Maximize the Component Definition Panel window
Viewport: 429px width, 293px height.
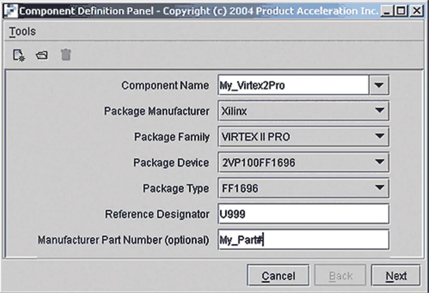[x=401, y=11]
